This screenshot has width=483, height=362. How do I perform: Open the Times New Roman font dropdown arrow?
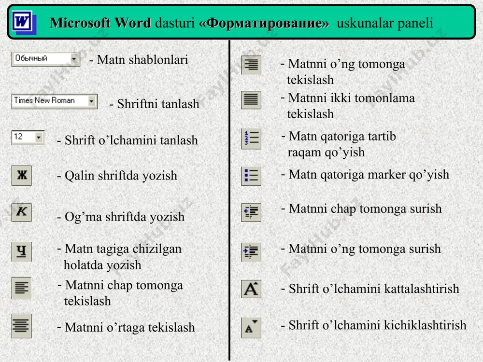pyautogui.click(x=91, y=101)
